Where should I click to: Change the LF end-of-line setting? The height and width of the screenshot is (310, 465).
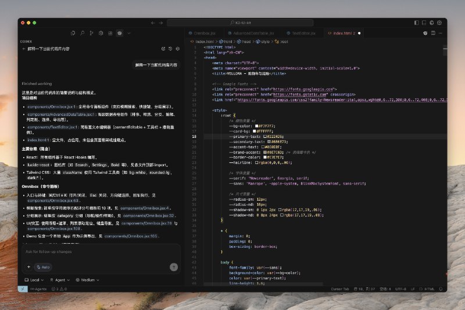pos(413,289)
